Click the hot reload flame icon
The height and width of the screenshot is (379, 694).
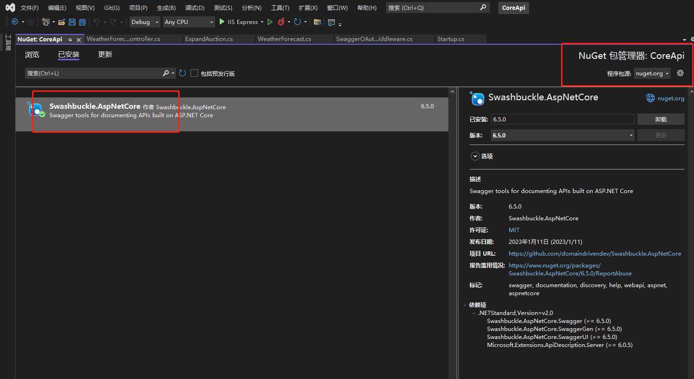tap(281, 22)
